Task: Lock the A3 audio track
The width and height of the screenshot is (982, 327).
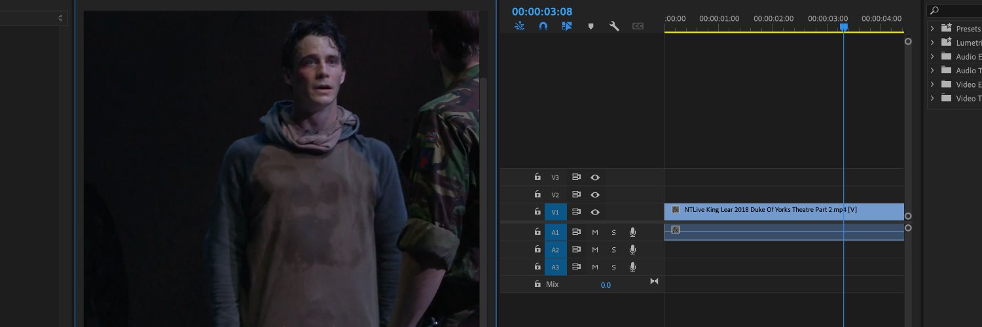Action: pos(537,267)
